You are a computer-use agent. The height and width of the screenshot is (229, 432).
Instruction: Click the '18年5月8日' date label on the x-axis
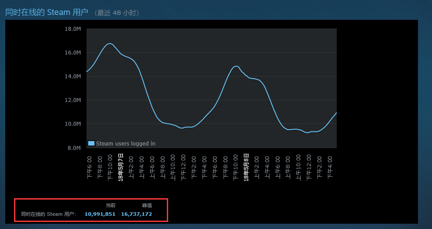tap(246, 167)
